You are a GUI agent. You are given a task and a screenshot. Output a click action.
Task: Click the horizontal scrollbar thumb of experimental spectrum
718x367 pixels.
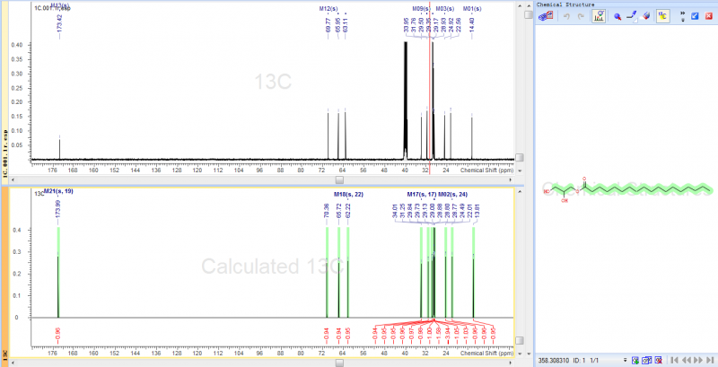[x=339, y=179]
